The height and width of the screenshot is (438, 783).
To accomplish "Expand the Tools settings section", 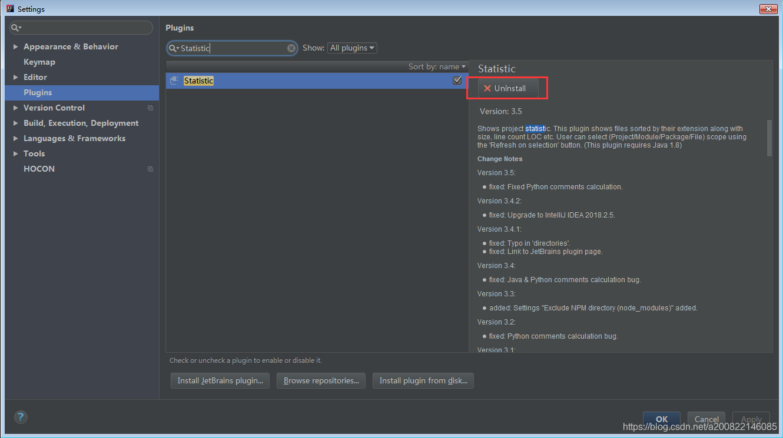I will [15, 153].
